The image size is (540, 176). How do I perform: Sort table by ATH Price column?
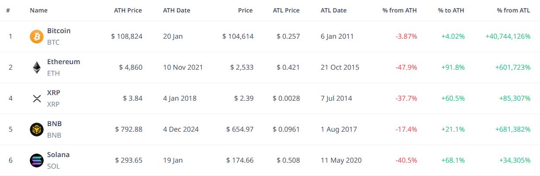128,10
